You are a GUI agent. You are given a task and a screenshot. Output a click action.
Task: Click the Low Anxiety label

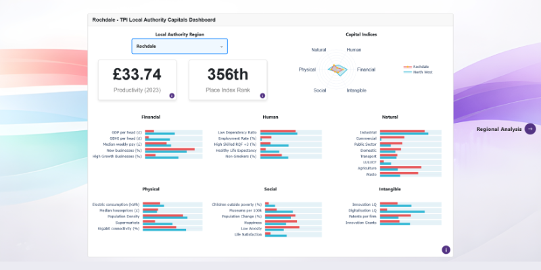pyautogui.click(x=251, y=228)
